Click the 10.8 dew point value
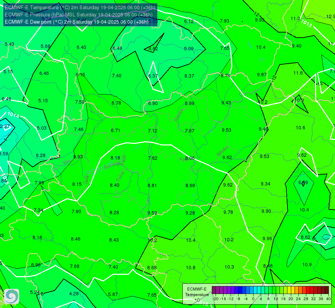The width and height of the screenshot is (335, 308). click(x=191, y=268)
